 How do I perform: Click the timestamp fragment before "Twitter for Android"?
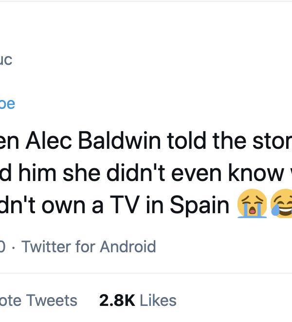(3, 246)
